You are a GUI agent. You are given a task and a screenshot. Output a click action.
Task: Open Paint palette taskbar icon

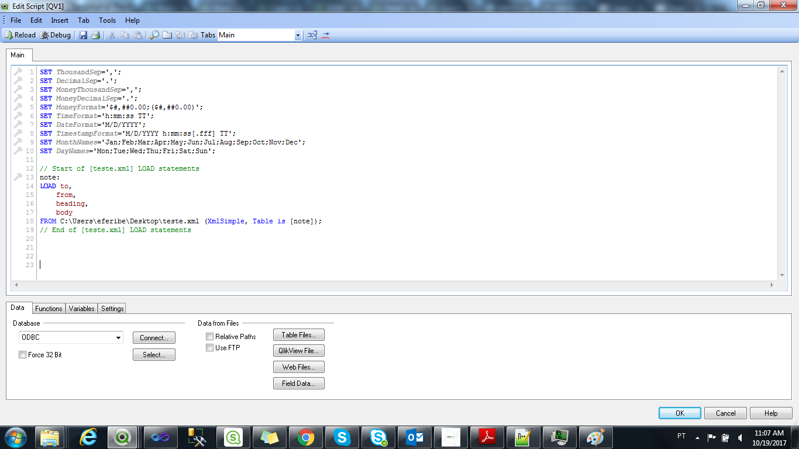[596, 437]
